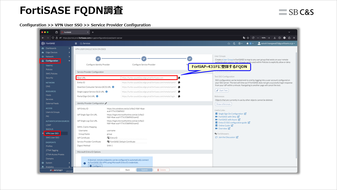Image resolution: width=337 pixels, height=190 pixels.
Task: Click the Back button at the bottom
Action: 127,170
